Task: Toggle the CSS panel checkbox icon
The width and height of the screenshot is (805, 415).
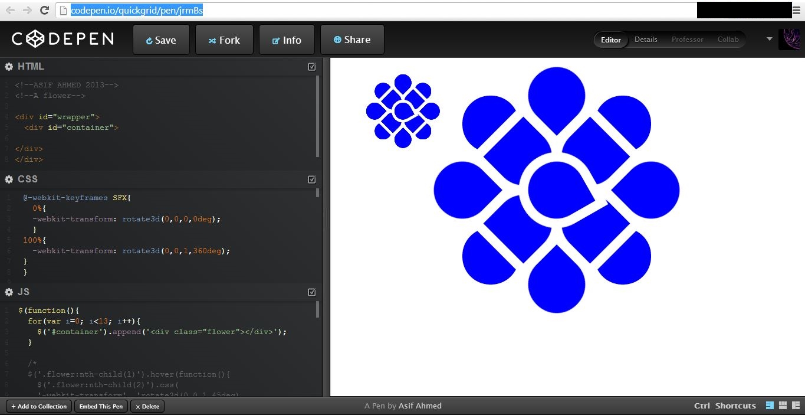Action: pyautogui.click(x=312, y=179)
